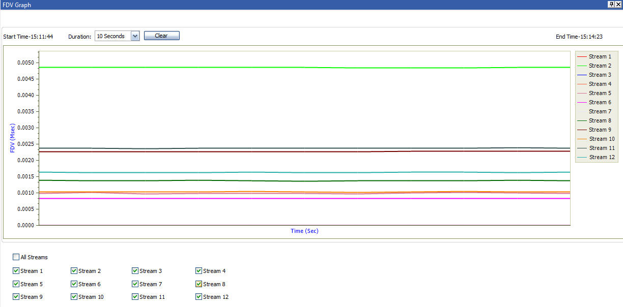This screenshot has height=307, width=623.
Task: Click the magenta stream line
Action: coord(304,198)
